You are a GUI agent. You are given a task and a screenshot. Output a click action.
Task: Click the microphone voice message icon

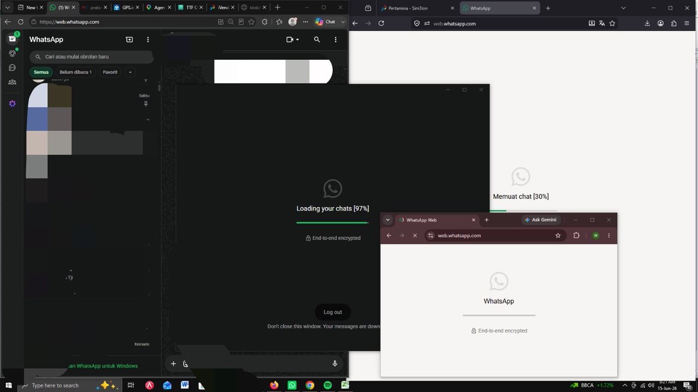coord(334,364)
